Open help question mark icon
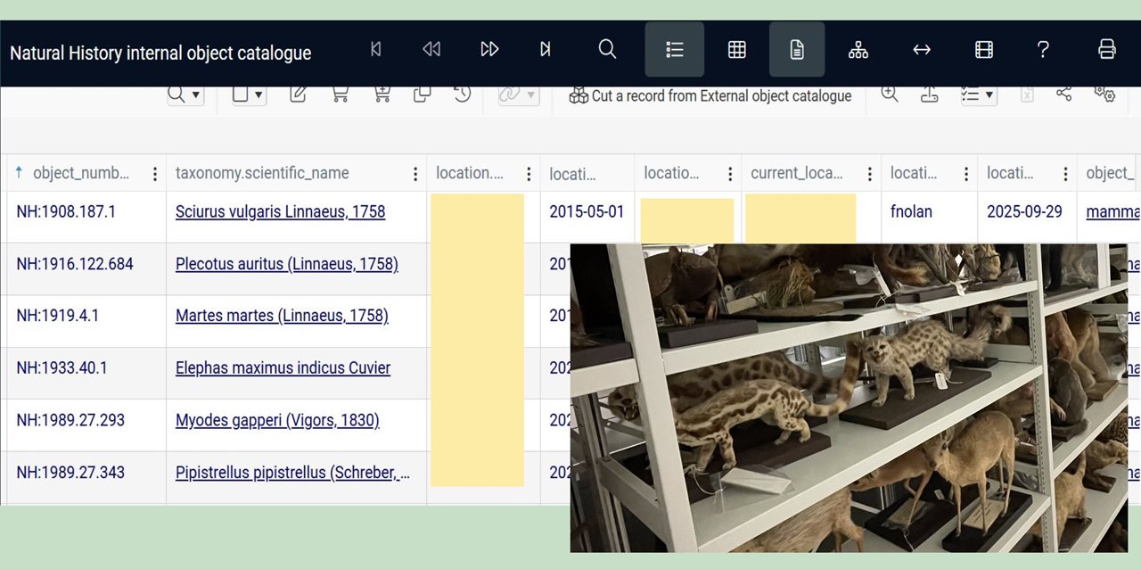 [x=1043, y=50]
